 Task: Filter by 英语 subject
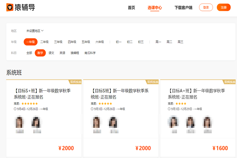pos(62,53)
